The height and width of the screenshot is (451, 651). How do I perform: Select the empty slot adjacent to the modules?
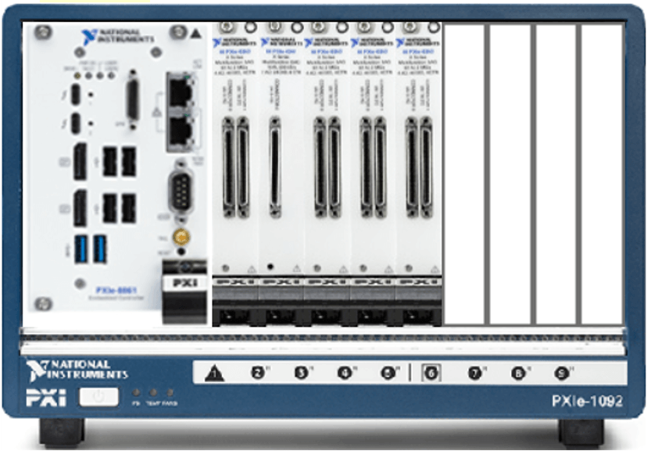[x=464, y=174]
